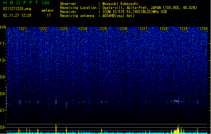
Task: Select the A504HB(yagi 4el) antenna text
Action: click(118, 16)
